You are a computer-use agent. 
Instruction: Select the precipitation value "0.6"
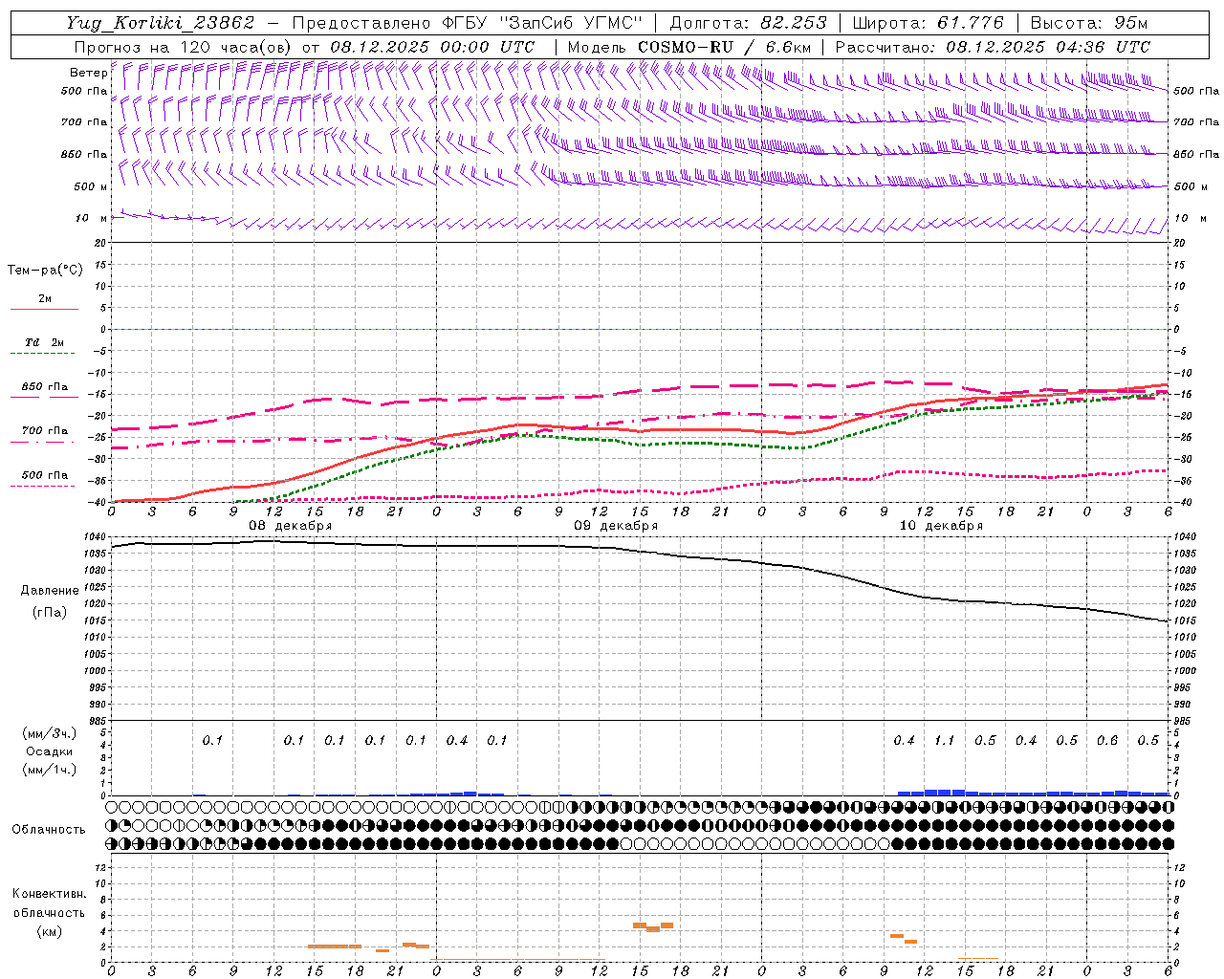(1106, 741)
